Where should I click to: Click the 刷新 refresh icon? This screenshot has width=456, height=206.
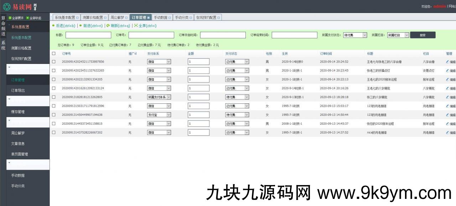coord(108,26)
